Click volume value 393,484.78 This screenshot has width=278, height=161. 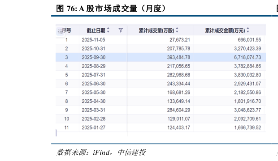(178, 57)
